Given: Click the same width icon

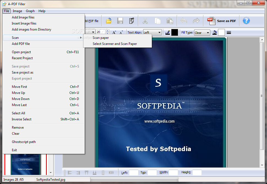Looking at the screenshot, I should click(111, 173).
